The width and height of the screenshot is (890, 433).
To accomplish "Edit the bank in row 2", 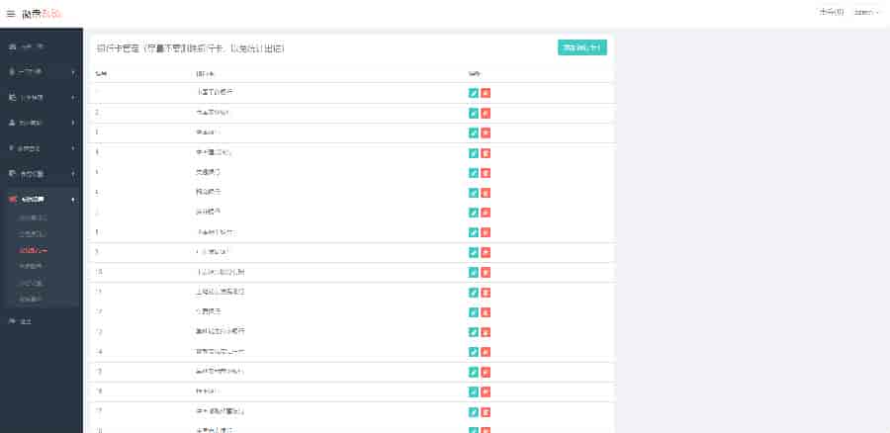I will 474,113.
